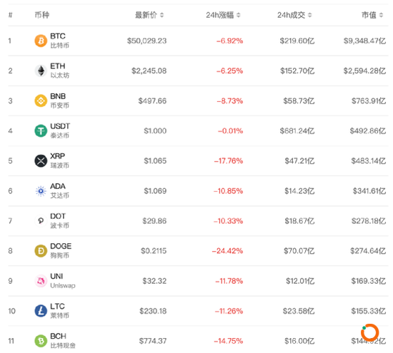Click the black XRP logo icon
This screenshot has width=393, height=353.
(x=41, y=161)
